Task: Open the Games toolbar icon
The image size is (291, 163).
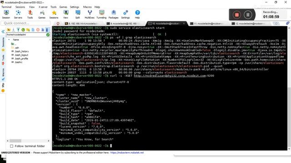Action: 42,14
